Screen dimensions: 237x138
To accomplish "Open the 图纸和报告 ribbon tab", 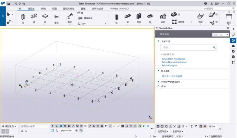I will 68,9.
